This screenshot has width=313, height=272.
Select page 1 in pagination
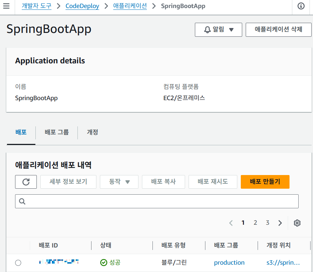[x=243, y=223]
